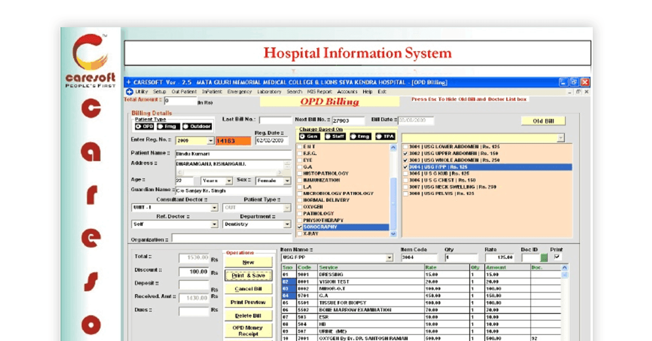Uncheck USG UPPER ABDOMEN service

[x=405, y=154]
